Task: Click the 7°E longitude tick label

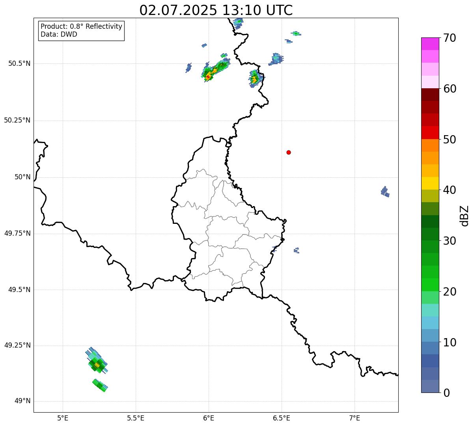Action: click(x=355, y=418)
